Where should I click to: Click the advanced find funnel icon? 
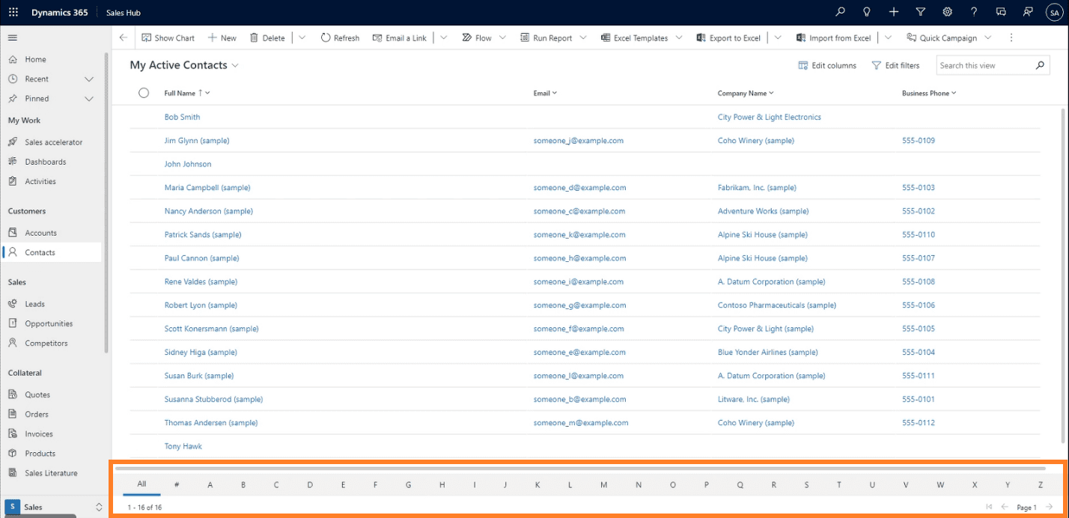coord(921,12)
